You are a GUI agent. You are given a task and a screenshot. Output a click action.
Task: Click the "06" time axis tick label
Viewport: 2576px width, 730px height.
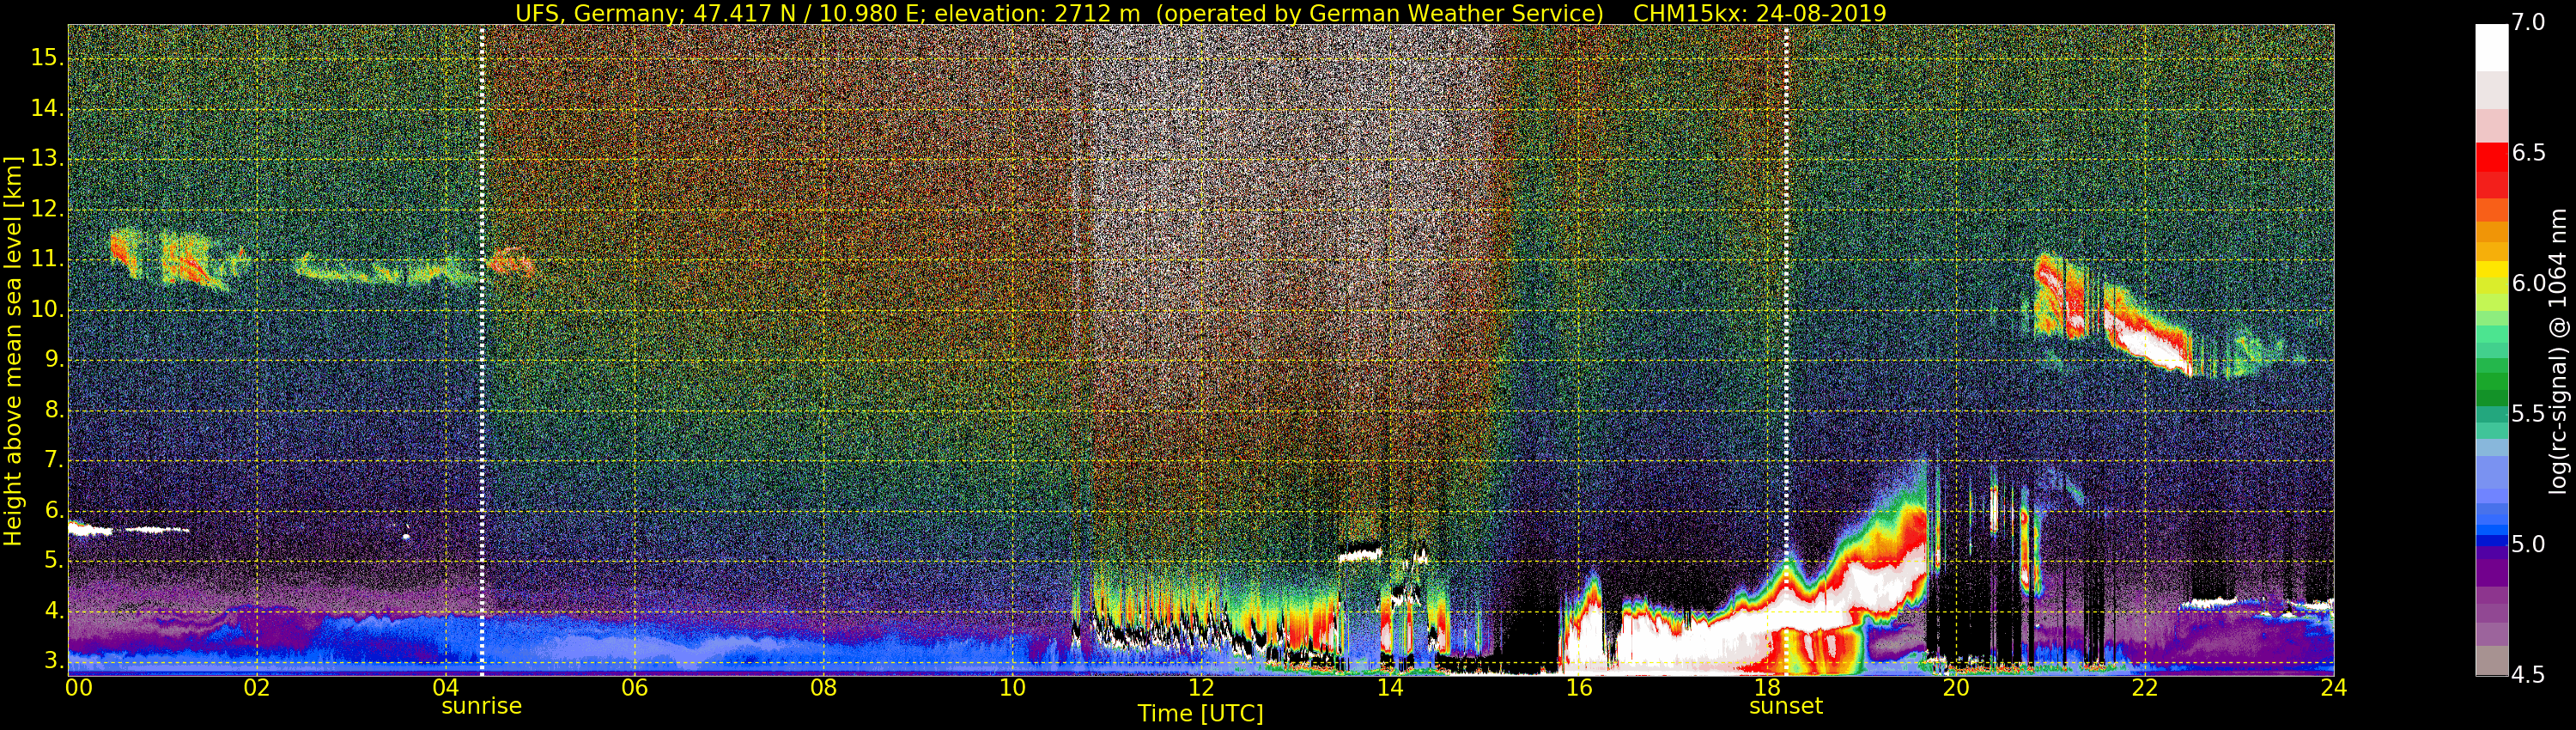(635, 688)
